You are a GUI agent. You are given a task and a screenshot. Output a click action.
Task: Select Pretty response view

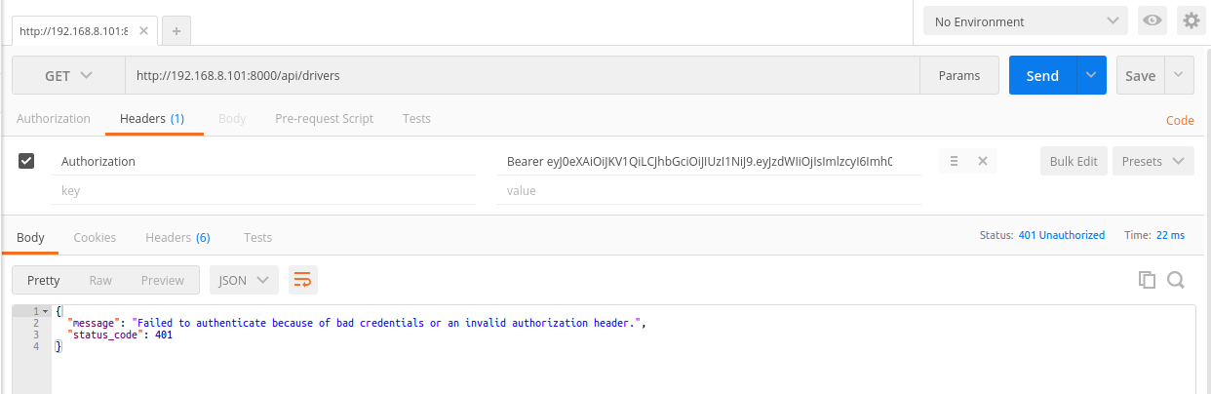[x=44, y=280]
